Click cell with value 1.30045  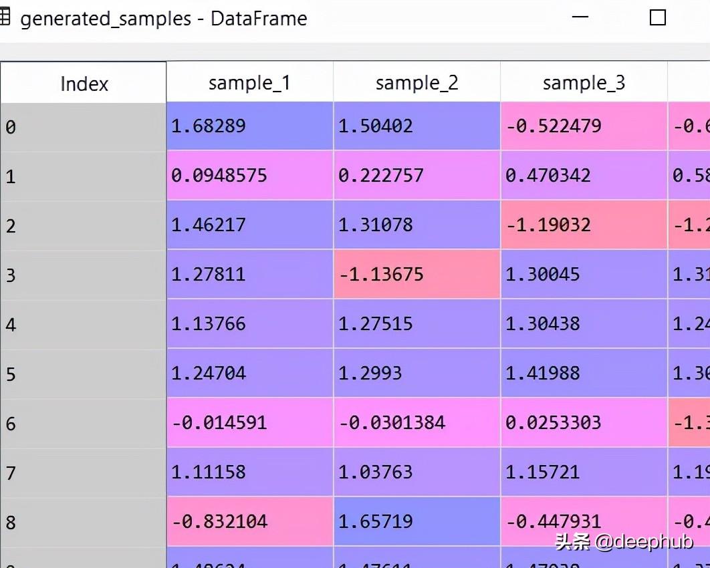point(584,274)
